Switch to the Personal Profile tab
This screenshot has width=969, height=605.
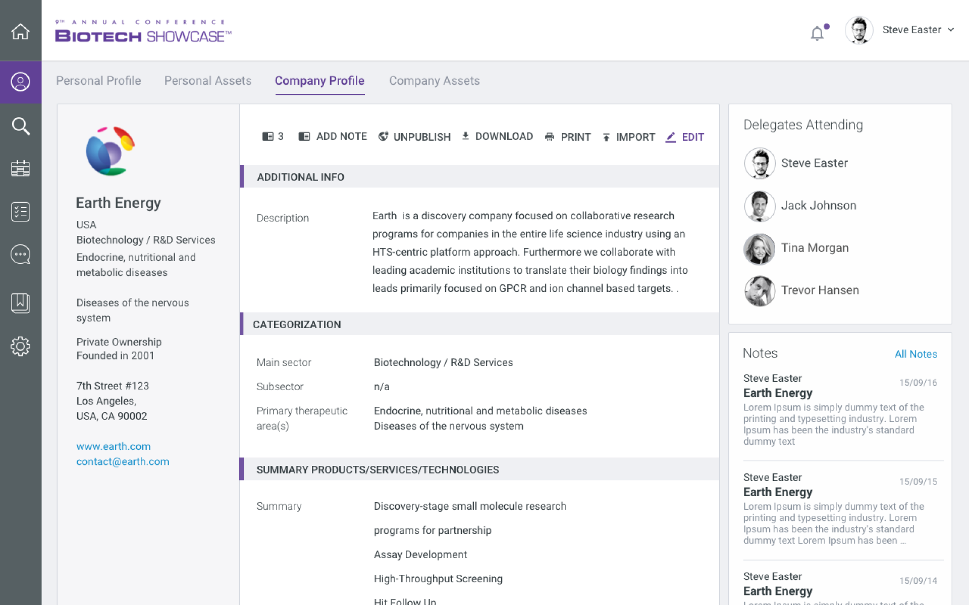click(x=98, y=81)
